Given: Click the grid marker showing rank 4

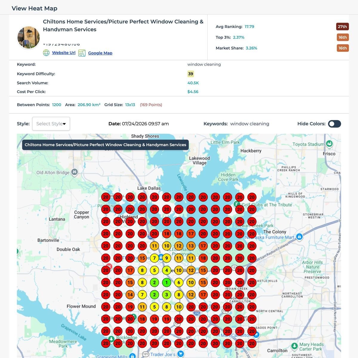Looking at the screenshot, I should coord(166,270).
